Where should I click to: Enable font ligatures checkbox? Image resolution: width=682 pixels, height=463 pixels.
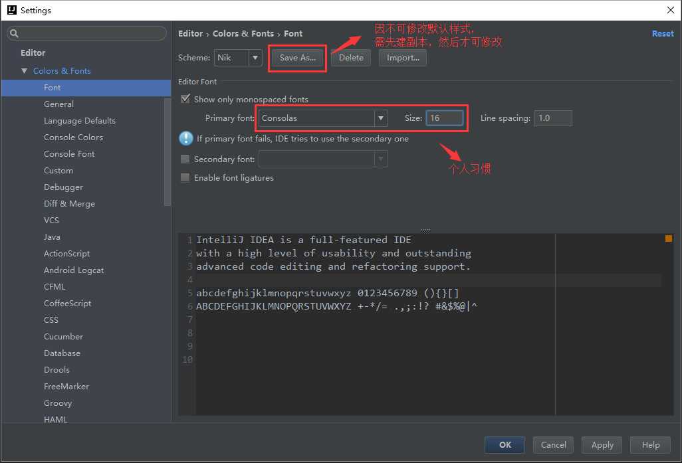pyautogui.click(x=185, y=177)
